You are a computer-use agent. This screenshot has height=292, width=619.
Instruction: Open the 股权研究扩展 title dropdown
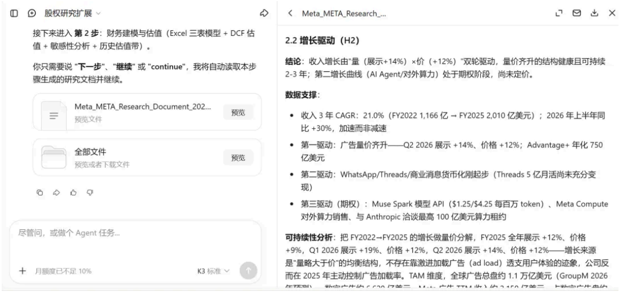click(x=72, y=13)
